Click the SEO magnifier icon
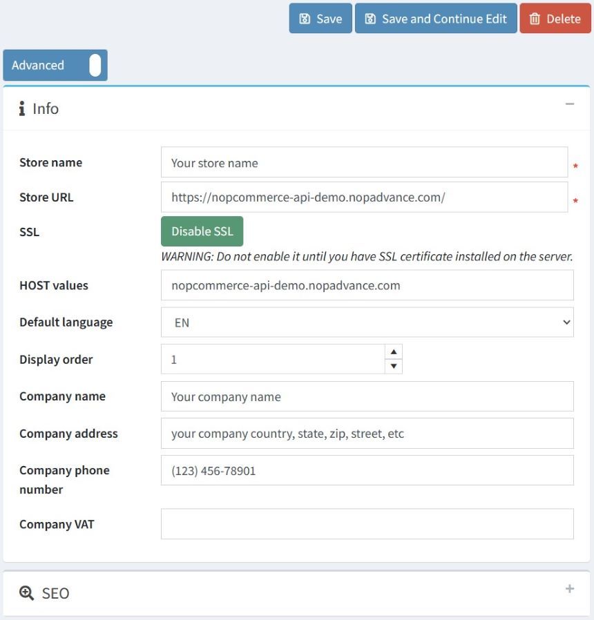 [x=26, y=593]
